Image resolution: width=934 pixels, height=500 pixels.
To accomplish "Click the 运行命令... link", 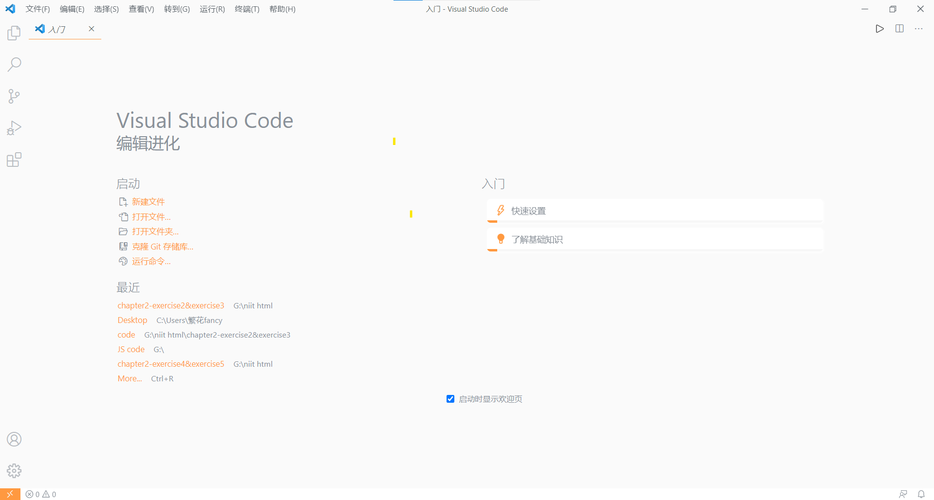I will click(151, 262).
